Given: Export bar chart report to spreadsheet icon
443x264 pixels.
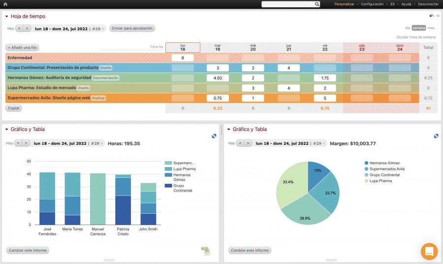Looking at the screenshot, I should pyautogui.click(x=206, y=251).
